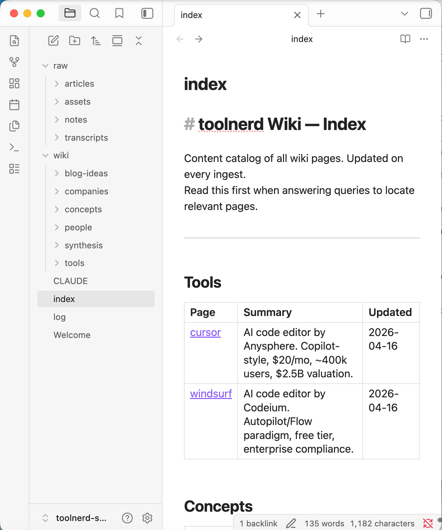Open daily note calendar icon
The width and height of the screenshot is (442, 530).
click(14, 105)
